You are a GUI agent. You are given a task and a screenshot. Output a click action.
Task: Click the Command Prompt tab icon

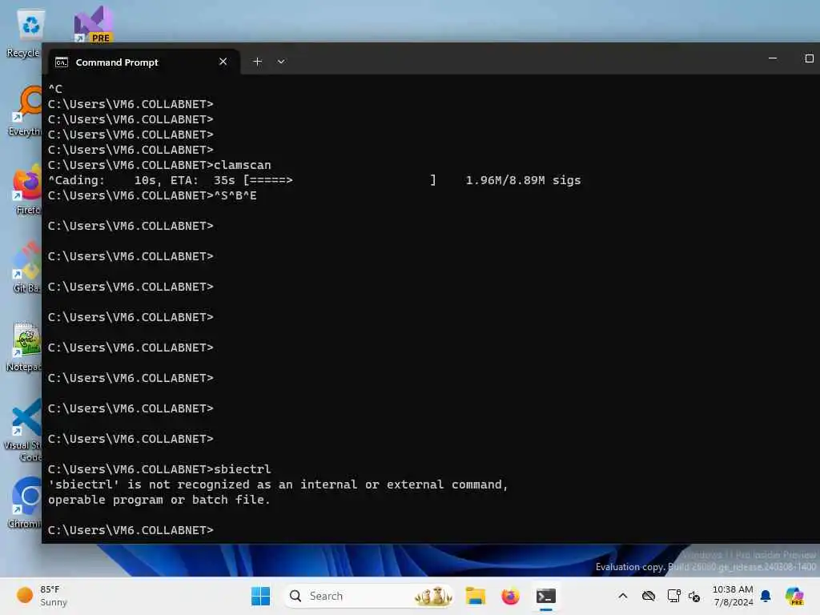62,62
